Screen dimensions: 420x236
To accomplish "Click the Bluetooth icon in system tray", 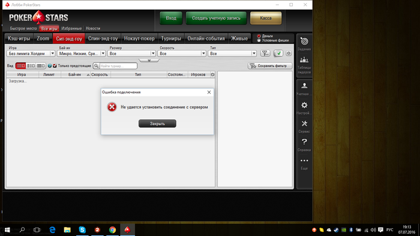I will [351, 230].
